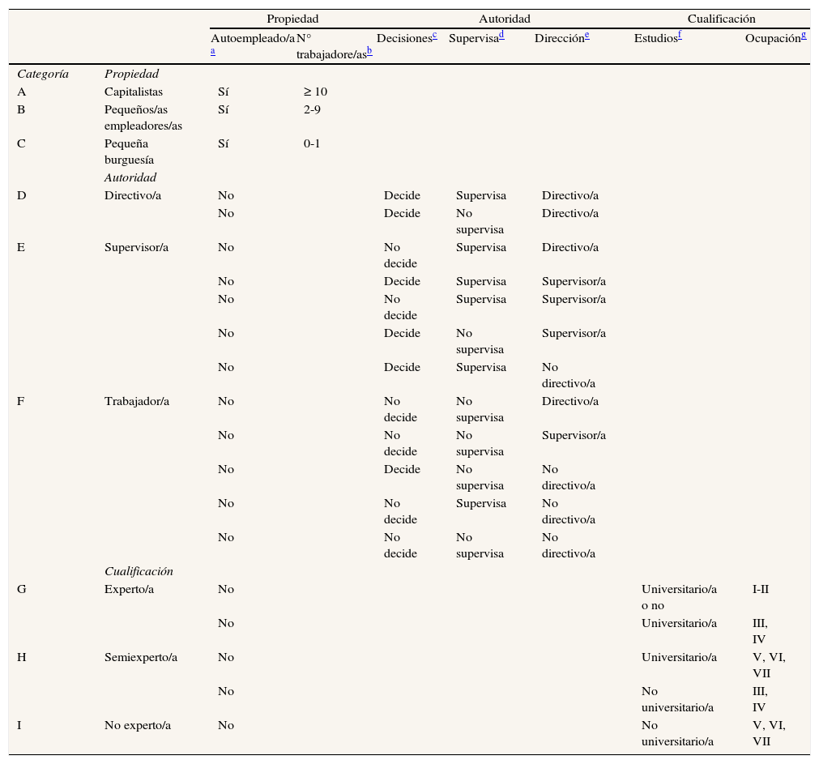Select the 2-9 workers cell
The image size is (819, 764).
[312, 109]
